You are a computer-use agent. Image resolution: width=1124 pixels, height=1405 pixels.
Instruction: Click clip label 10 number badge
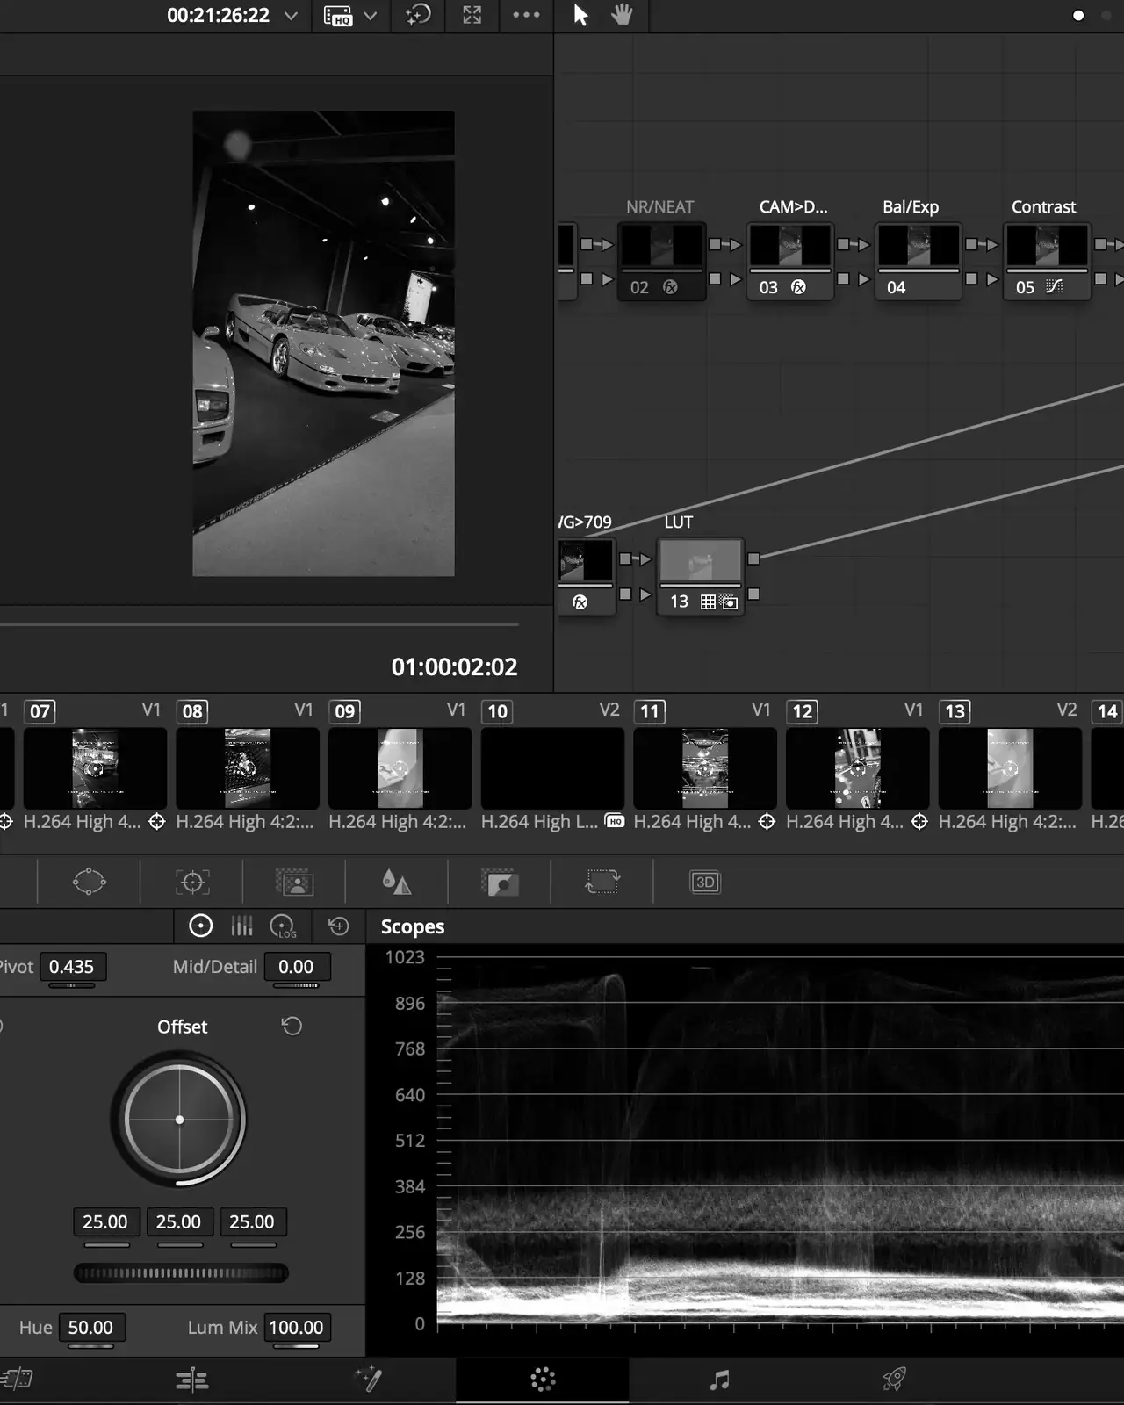click(x=497, y=711)
